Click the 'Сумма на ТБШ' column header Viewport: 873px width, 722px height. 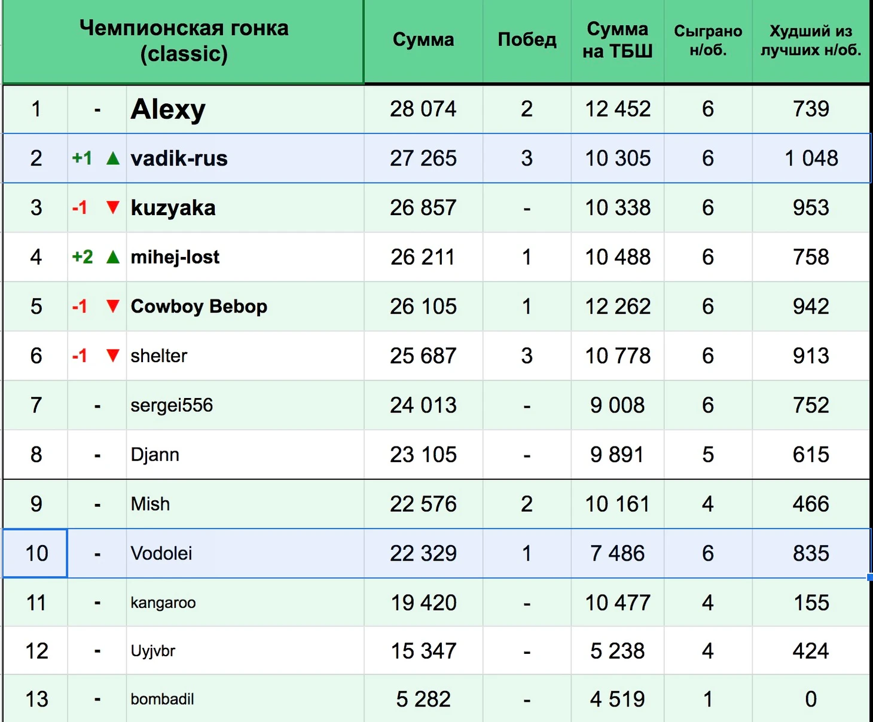(617, 40)
